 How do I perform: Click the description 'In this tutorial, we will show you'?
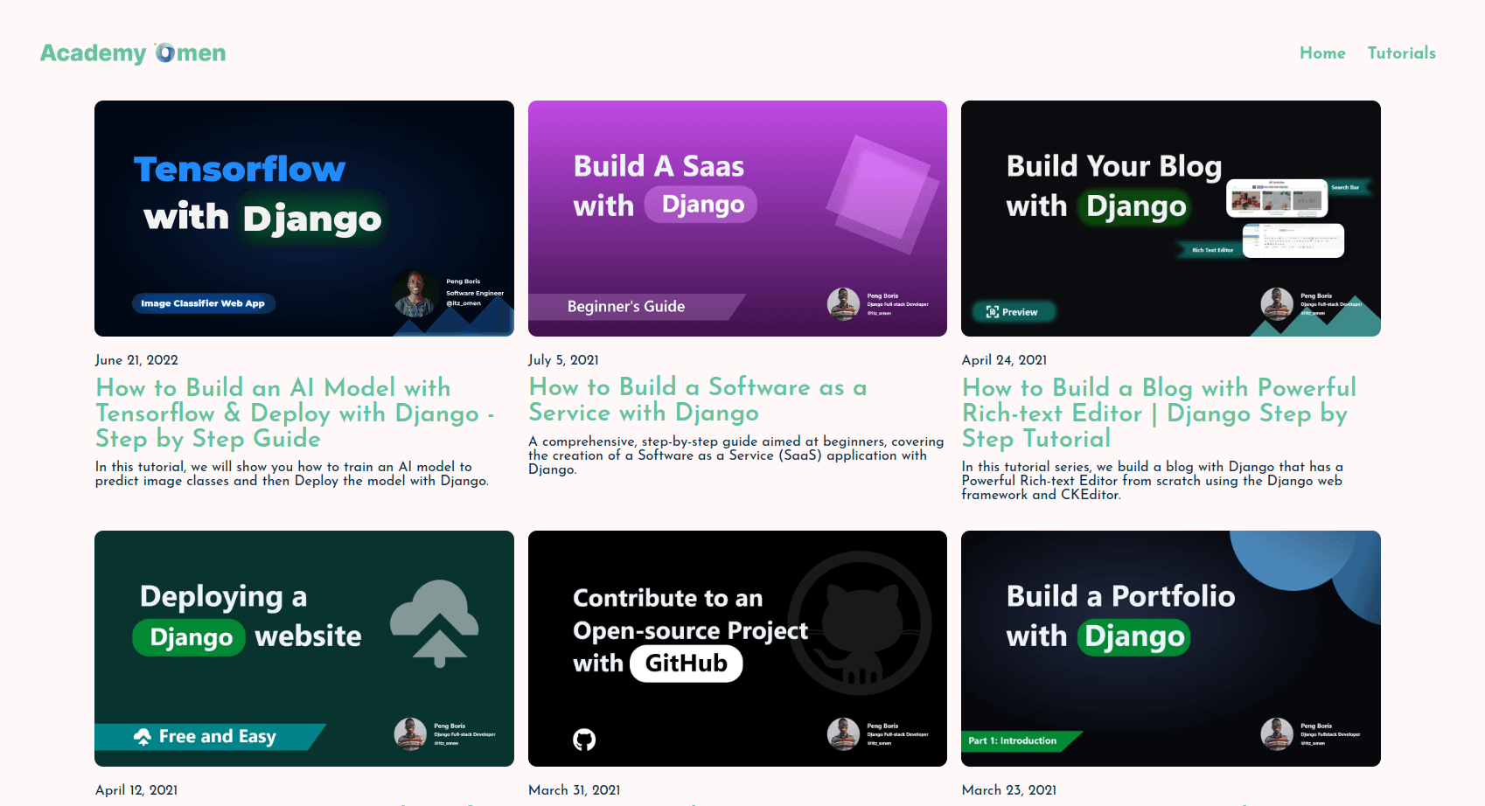tap(292, 474)
